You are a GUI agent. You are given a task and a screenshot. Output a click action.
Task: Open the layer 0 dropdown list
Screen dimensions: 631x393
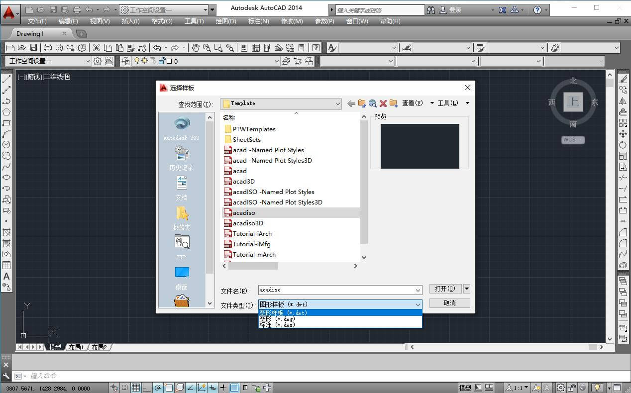[277, 61]
